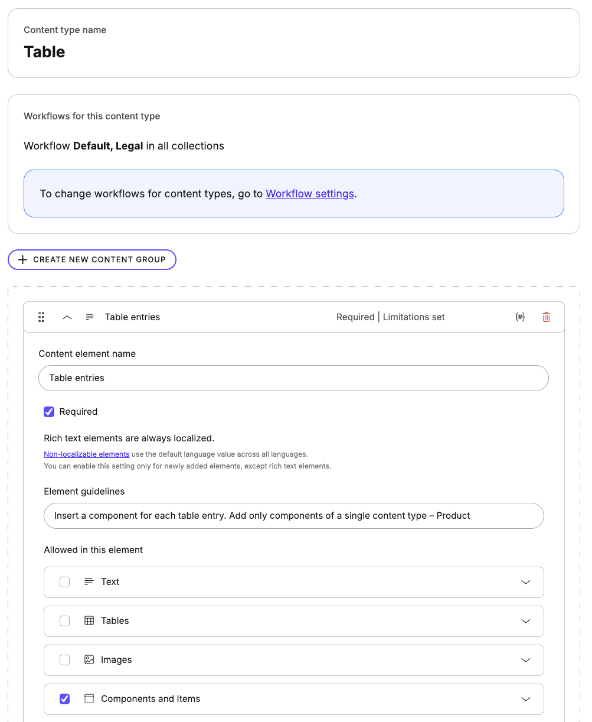This screenshot has width=592, height=722.
Task: Click the Text lines icon in allowed elements
Action: tap(89, 581)
